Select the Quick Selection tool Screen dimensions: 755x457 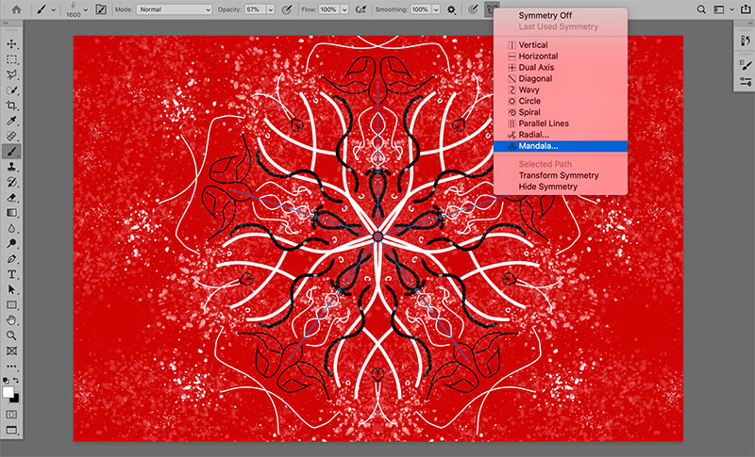pyautogui.click(x=11, y=90)
